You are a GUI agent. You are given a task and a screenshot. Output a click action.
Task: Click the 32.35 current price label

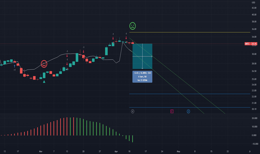(x=254, y=44)
